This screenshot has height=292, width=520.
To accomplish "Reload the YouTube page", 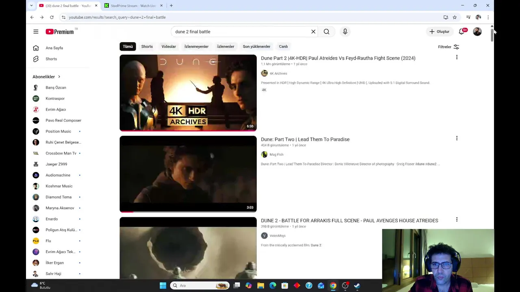I will (52, 17).
